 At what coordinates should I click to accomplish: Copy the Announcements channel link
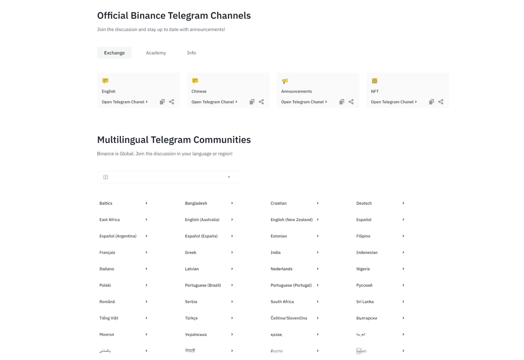coord(341,102)
